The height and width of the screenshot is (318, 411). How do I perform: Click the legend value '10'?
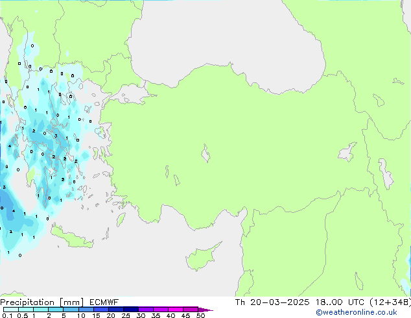click(x=81, y=315)
